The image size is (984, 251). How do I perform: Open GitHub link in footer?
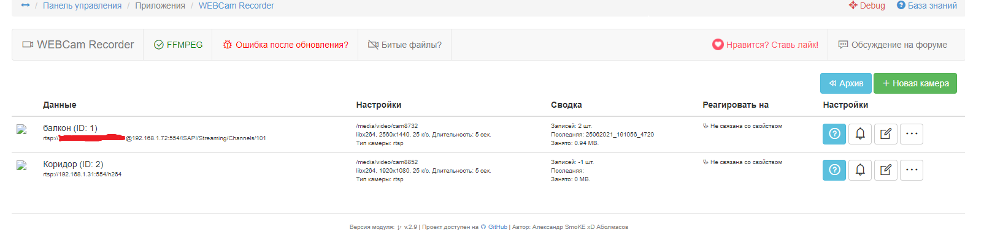498,227
